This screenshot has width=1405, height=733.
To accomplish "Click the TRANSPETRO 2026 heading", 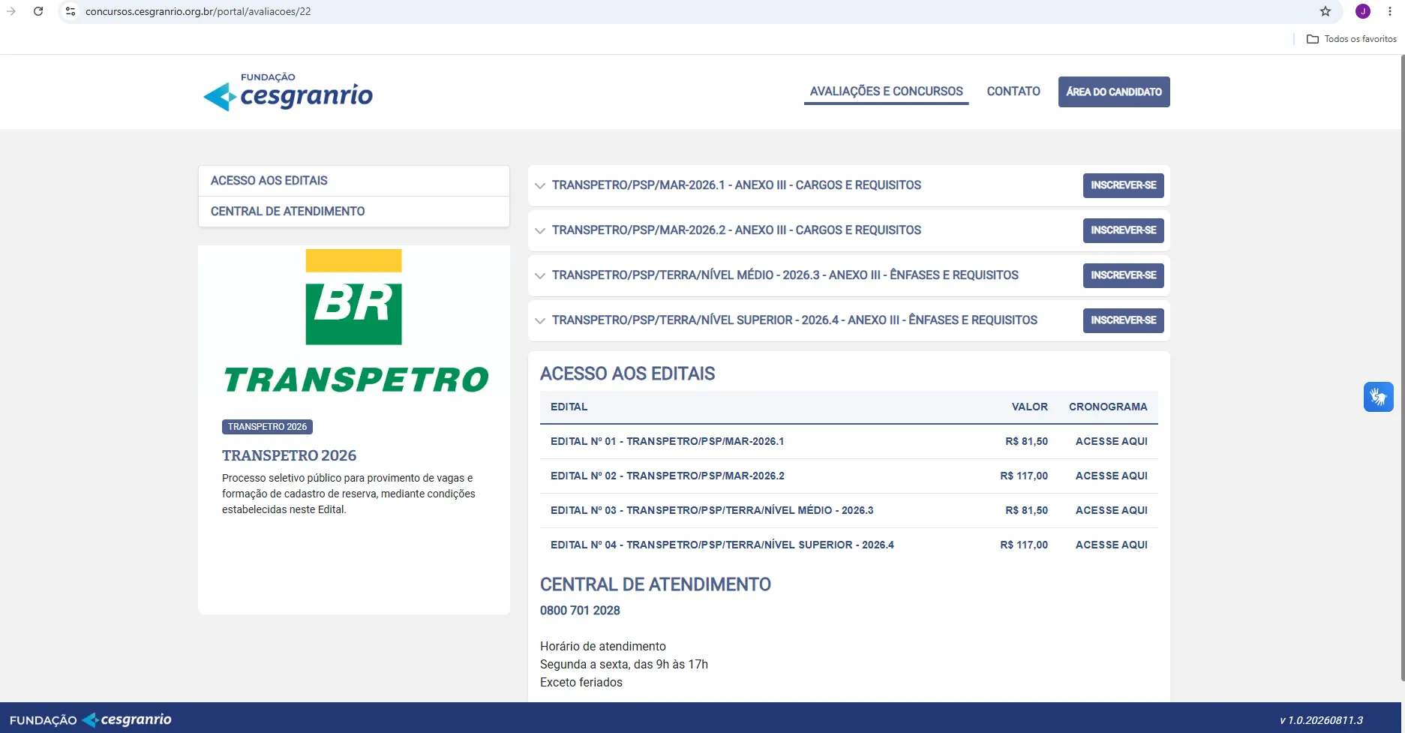I will tap(289, 455).
